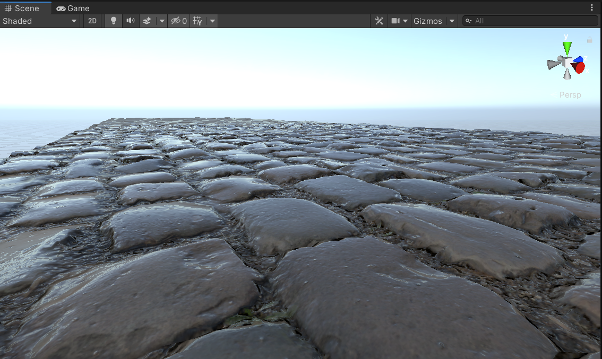Click blue Z axis cone on gizmo
This screenshot has width=602, height=359.
579,59
